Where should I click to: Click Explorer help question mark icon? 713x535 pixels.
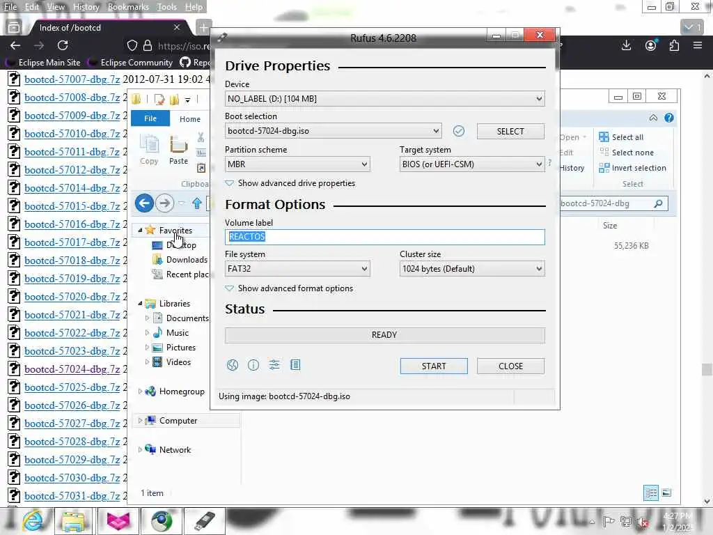click(x=669, y=118)
